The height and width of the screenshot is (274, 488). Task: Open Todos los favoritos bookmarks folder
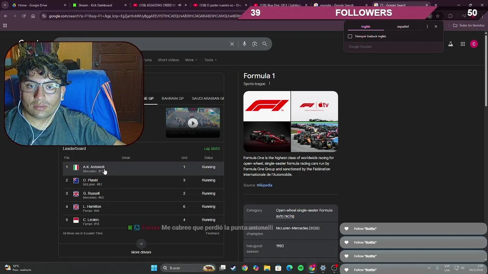(x=469, y=25)
